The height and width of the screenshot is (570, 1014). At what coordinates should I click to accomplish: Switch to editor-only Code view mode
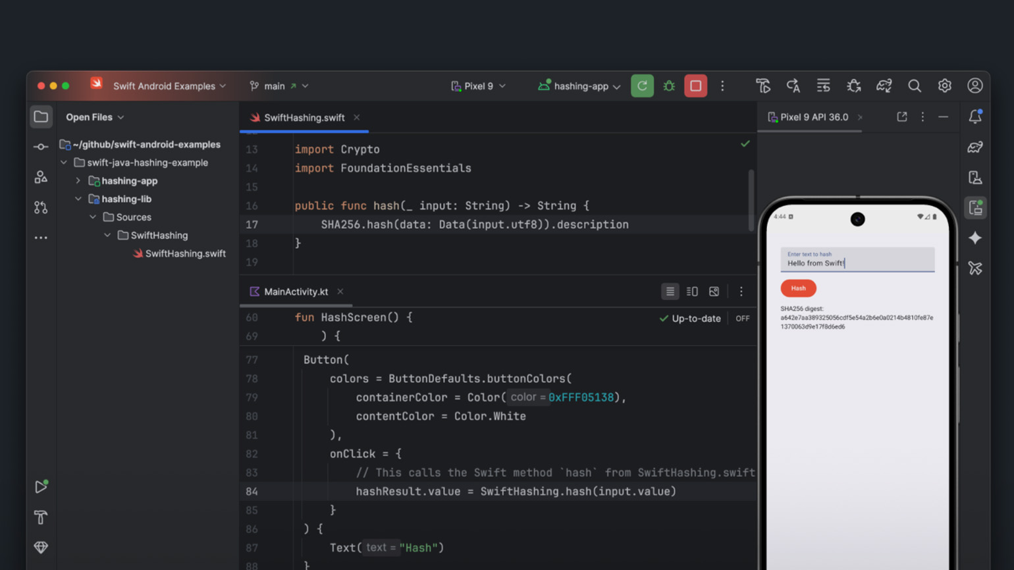coord(670,292)
